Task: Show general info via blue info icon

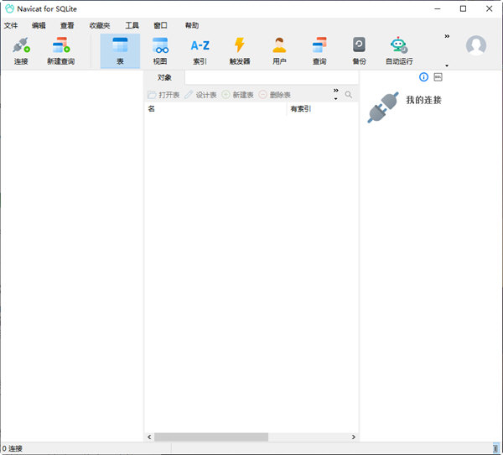Action: coord(423,77)
